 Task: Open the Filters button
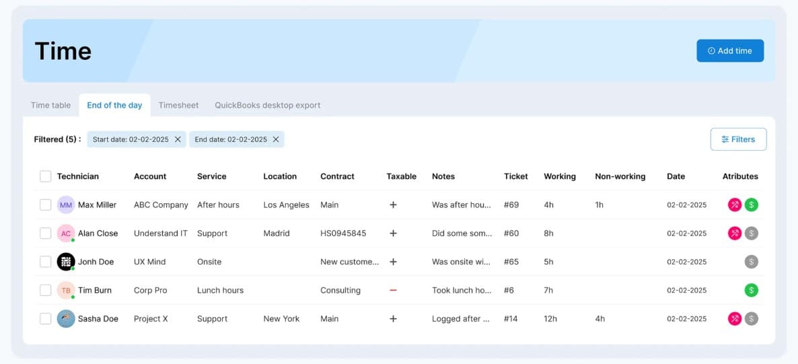point(739,139)
